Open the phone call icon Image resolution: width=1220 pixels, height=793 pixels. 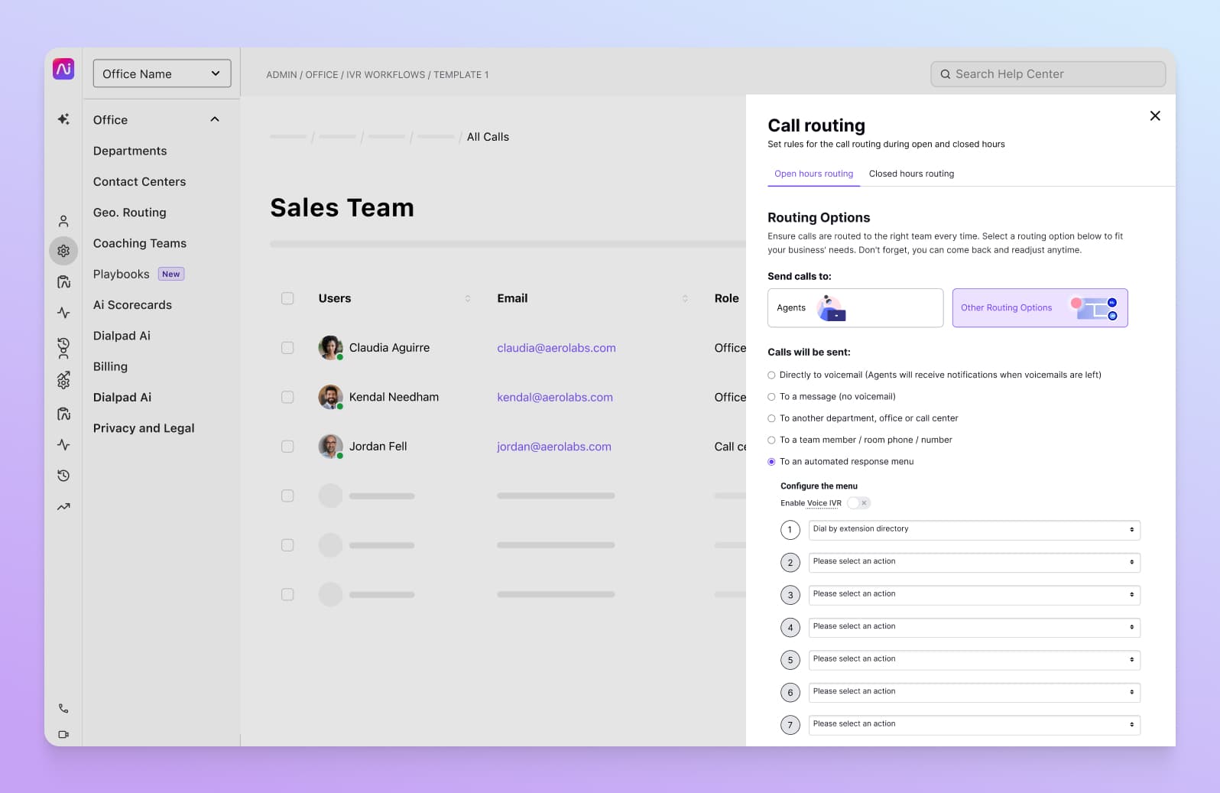pyautogui.click(x=63, y=708)
